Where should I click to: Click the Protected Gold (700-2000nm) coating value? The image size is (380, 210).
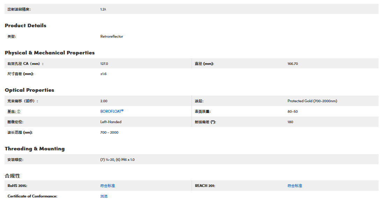pos(312,101)
